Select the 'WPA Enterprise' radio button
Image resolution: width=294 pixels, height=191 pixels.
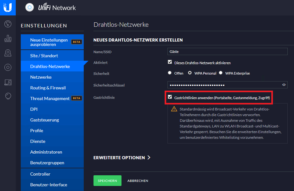tap(221, 73)
